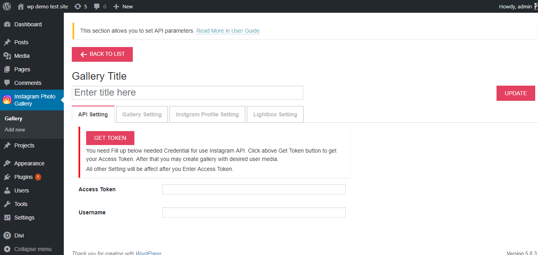Image resolution: width=538 pixels, height=255 pixels.
Task: Open the Tools menu item
Action: point(32,204)
